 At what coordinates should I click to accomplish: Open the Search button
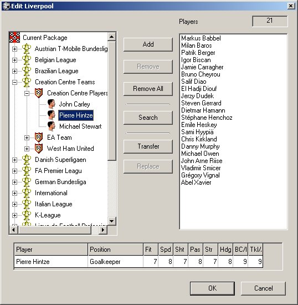148,118
